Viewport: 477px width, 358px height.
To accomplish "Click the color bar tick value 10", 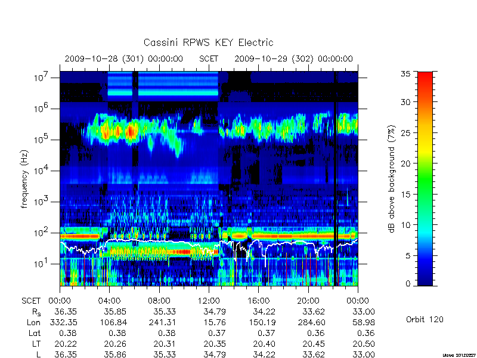I will (x=406, y=225).
